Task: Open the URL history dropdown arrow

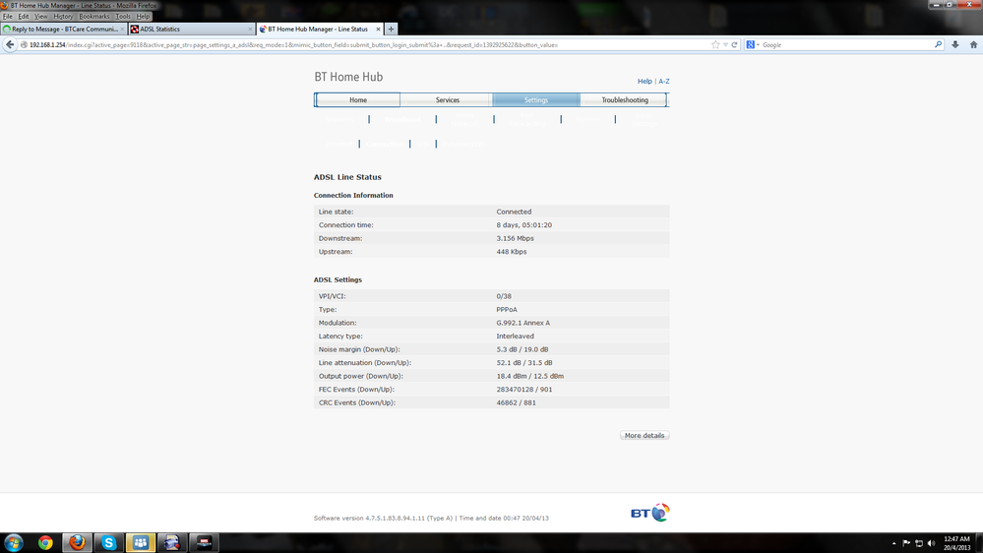Action: click(725, 44)
